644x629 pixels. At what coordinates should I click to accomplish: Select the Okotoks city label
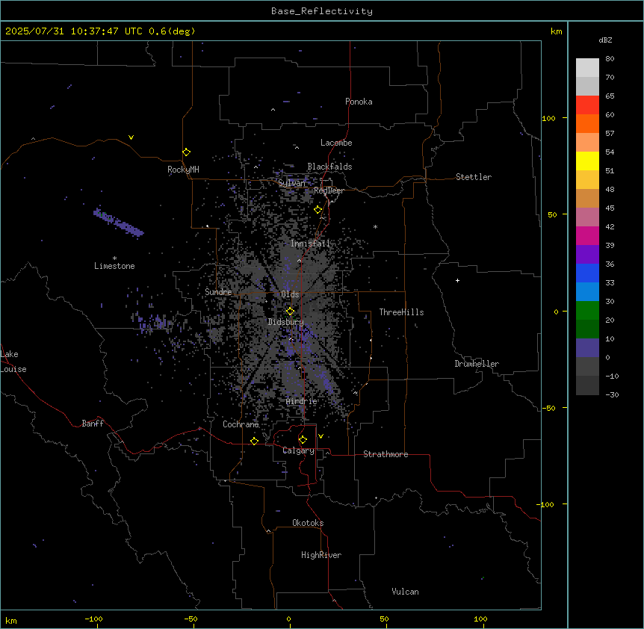pyautogui.click(x=308, y=523)
